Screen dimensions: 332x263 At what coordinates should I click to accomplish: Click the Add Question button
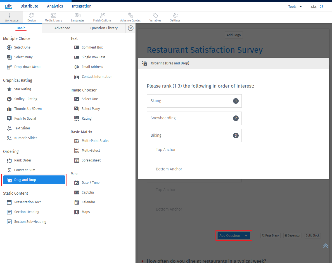click(x=230, y=235)
